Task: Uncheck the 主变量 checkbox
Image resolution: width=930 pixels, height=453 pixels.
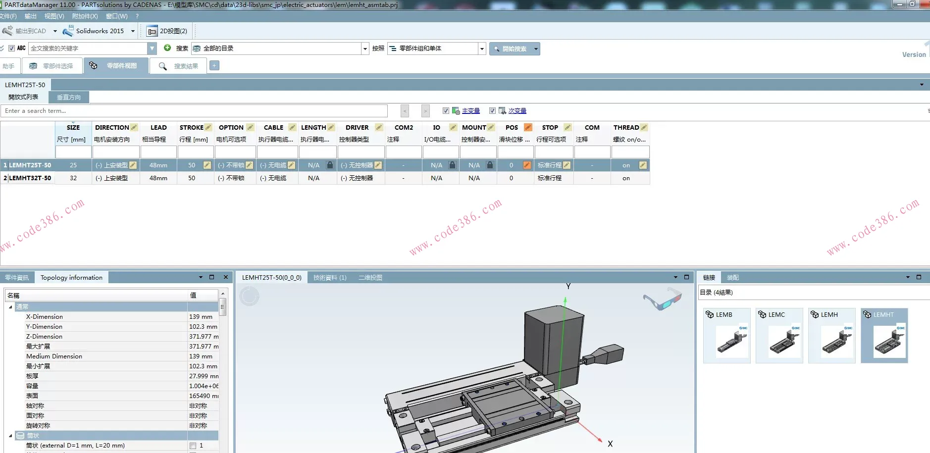Action: point(446,111)
